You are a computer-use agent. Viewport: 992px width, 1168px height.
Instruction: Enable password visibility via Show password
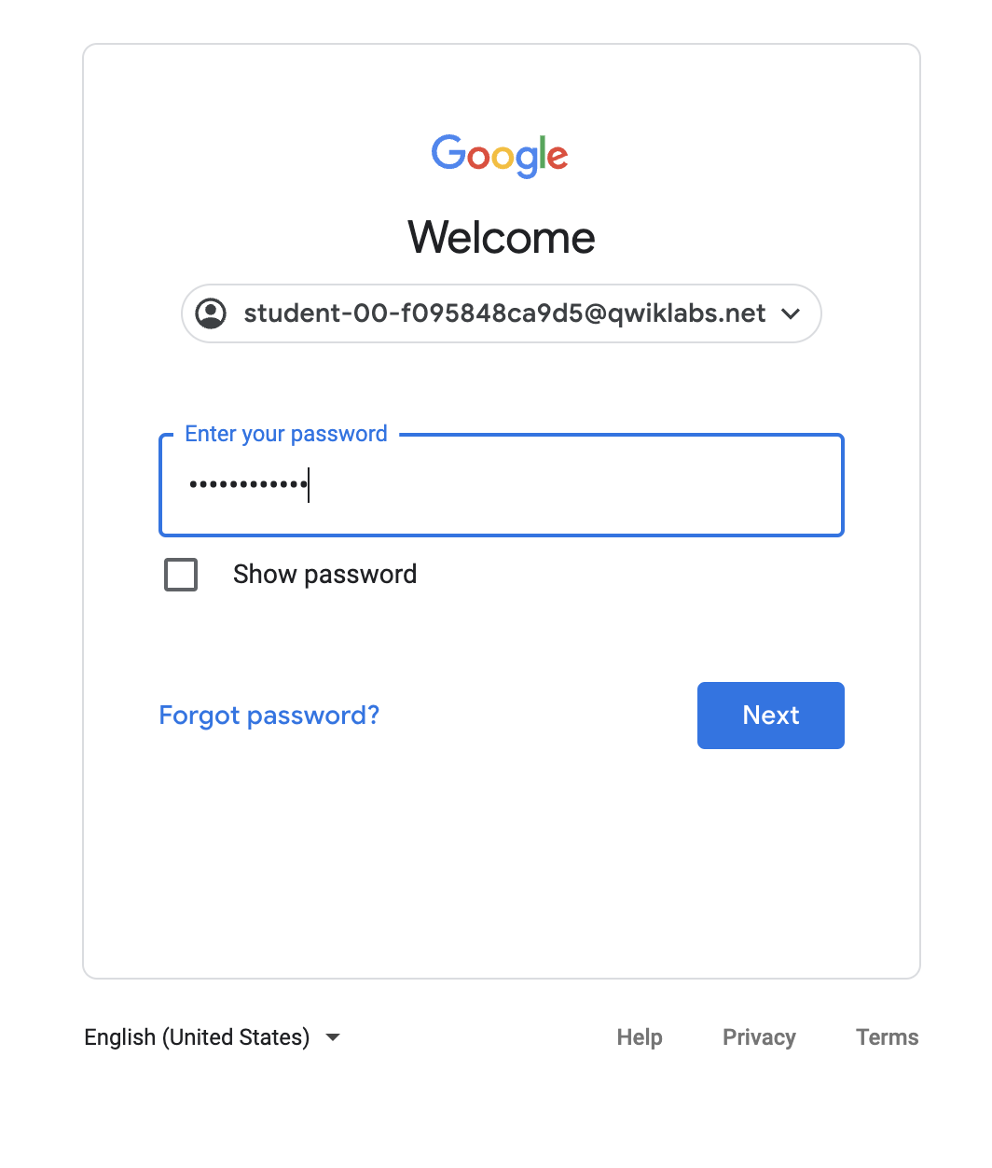tap(180, 575)
